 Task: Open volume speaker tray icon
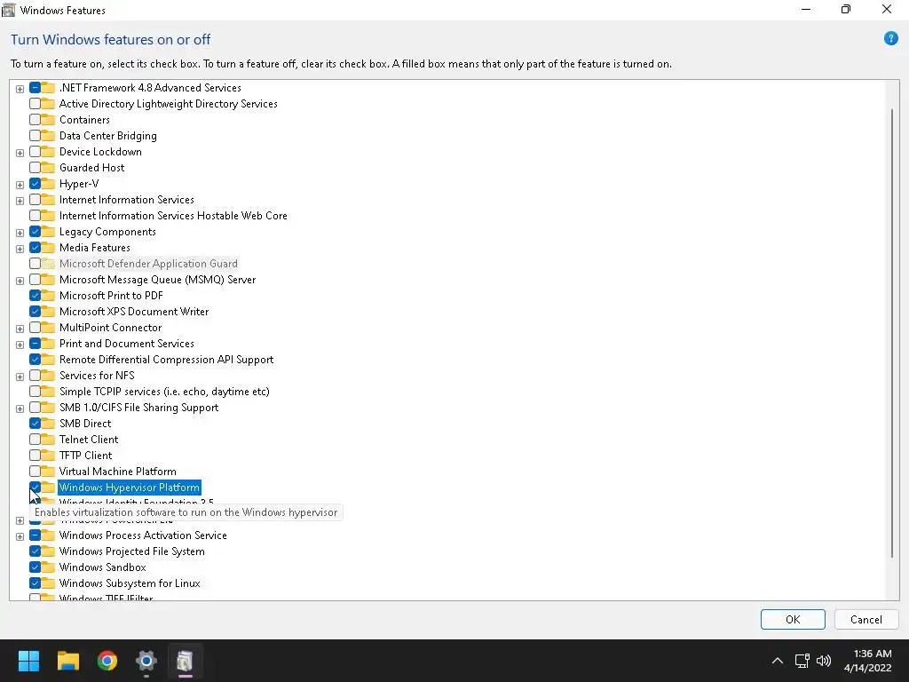(823, 661)
